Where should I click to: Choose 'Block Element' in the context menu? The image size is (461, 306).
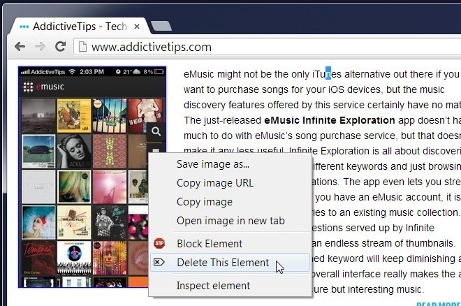coord(230,243)
